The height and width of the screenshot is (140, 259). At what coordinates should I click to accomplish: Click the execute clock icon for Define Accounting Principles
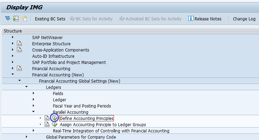pos(54,118)
